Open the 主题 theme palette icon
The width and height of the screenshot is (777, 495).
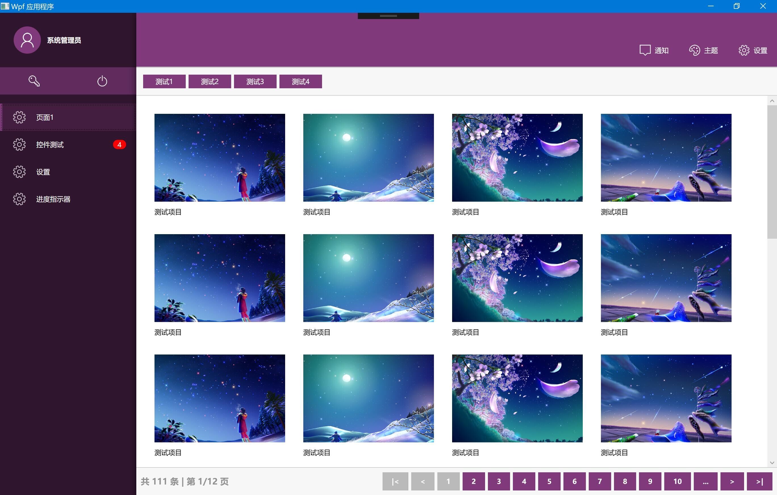[x=694, y=50]
